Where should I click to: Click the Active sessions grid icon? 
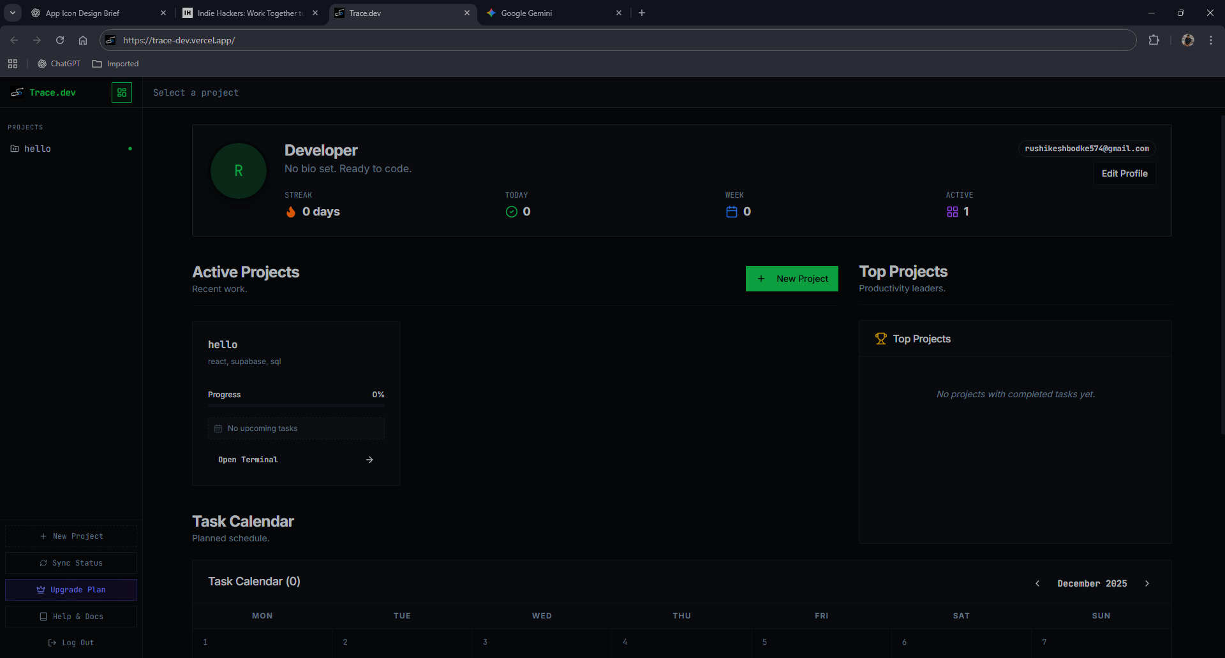[953, 212]
